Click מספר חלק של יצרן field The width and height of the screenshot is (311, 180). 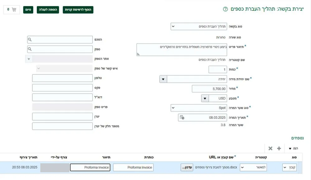63,126
